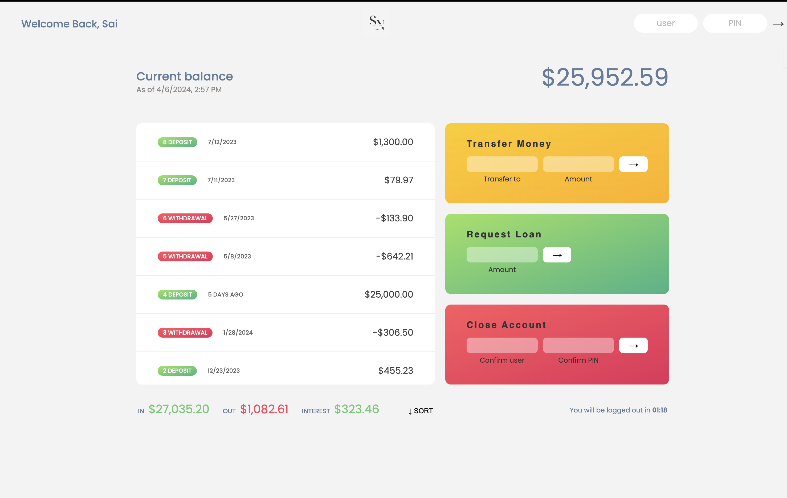Screen dimensions: 787x498
Task: Click the 7/11/2023 transaction date
Action: click(x=221, y=180)
